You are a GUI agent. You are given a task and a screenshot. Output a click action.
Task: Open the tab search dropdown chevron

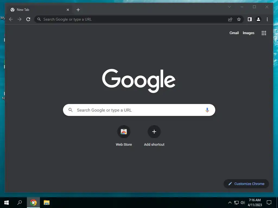(x=229, y=7)
